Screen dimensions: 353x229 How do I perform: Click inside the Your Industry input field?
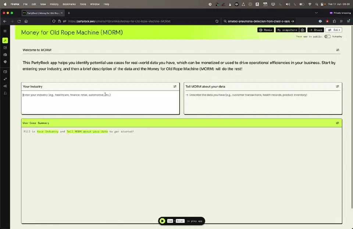point(100,102)
